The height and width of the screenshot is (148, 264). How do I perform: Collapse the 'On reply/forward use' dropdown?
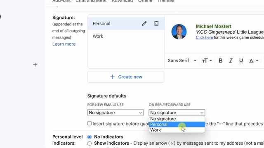(x=177, y=113)
